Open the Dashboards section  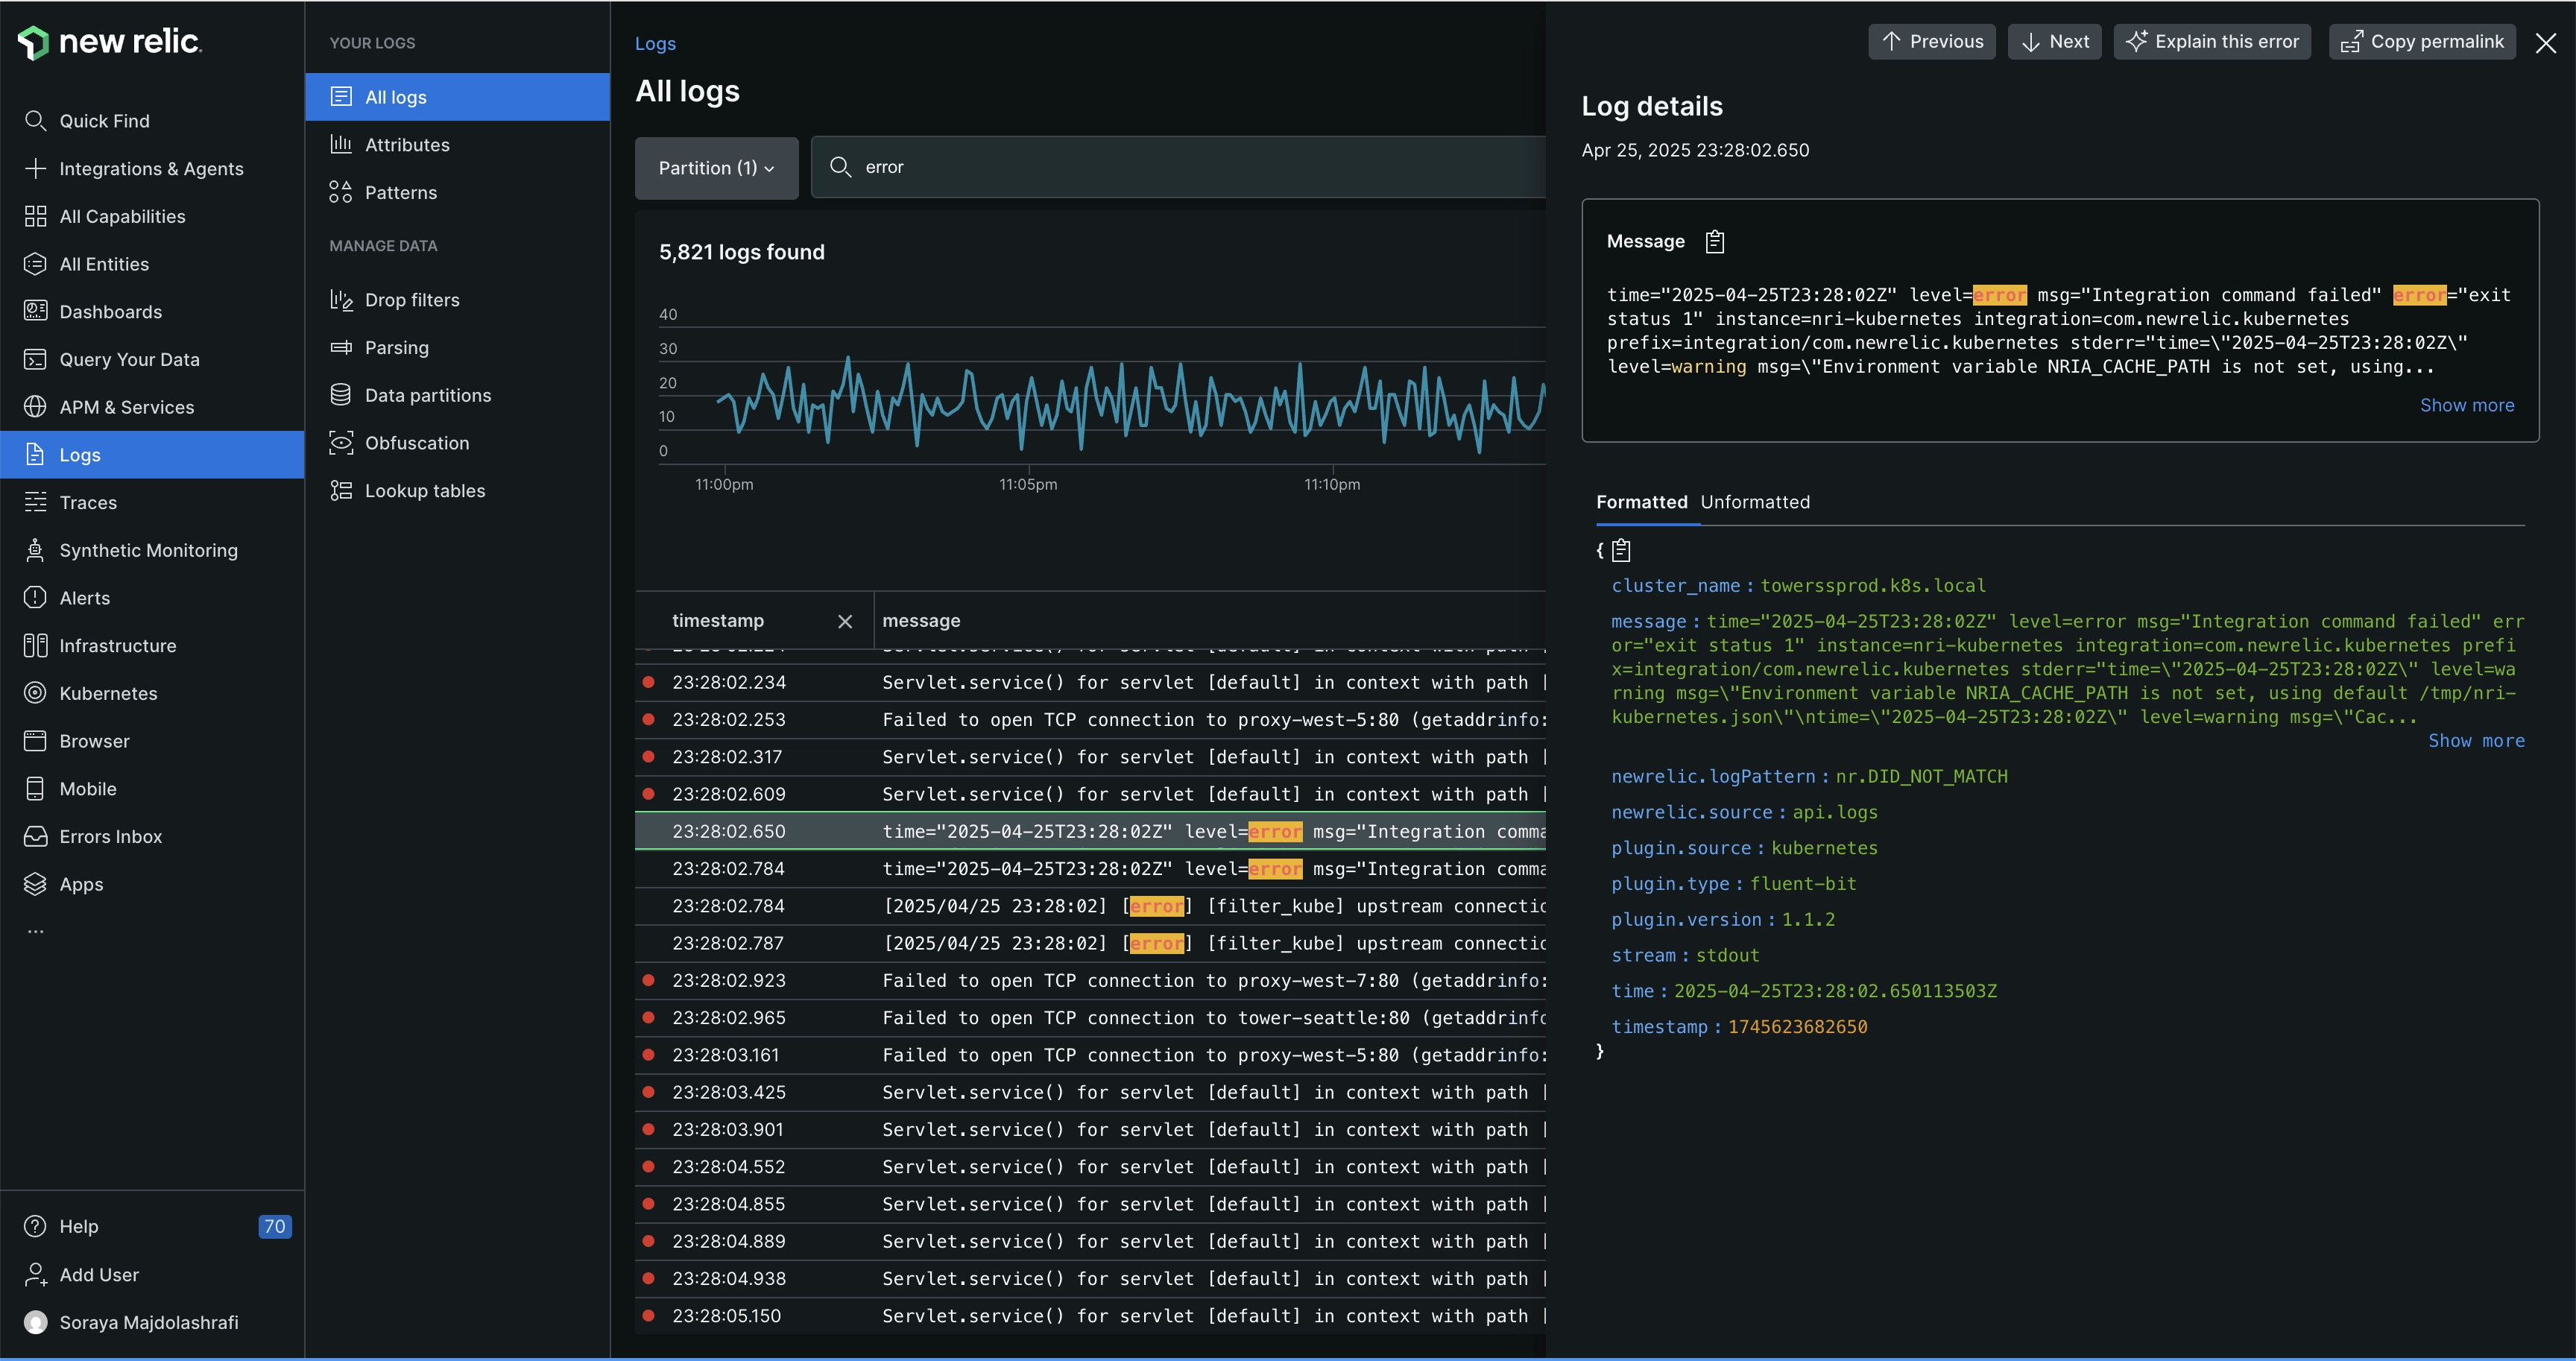point(110,311)
